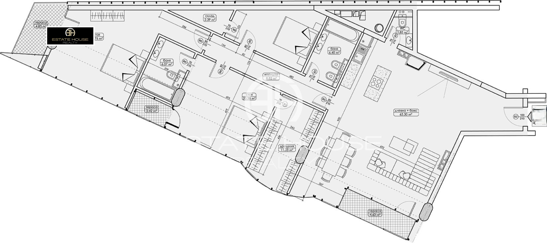Select the 'склад 2.39 m²' label

click(208, 18)
